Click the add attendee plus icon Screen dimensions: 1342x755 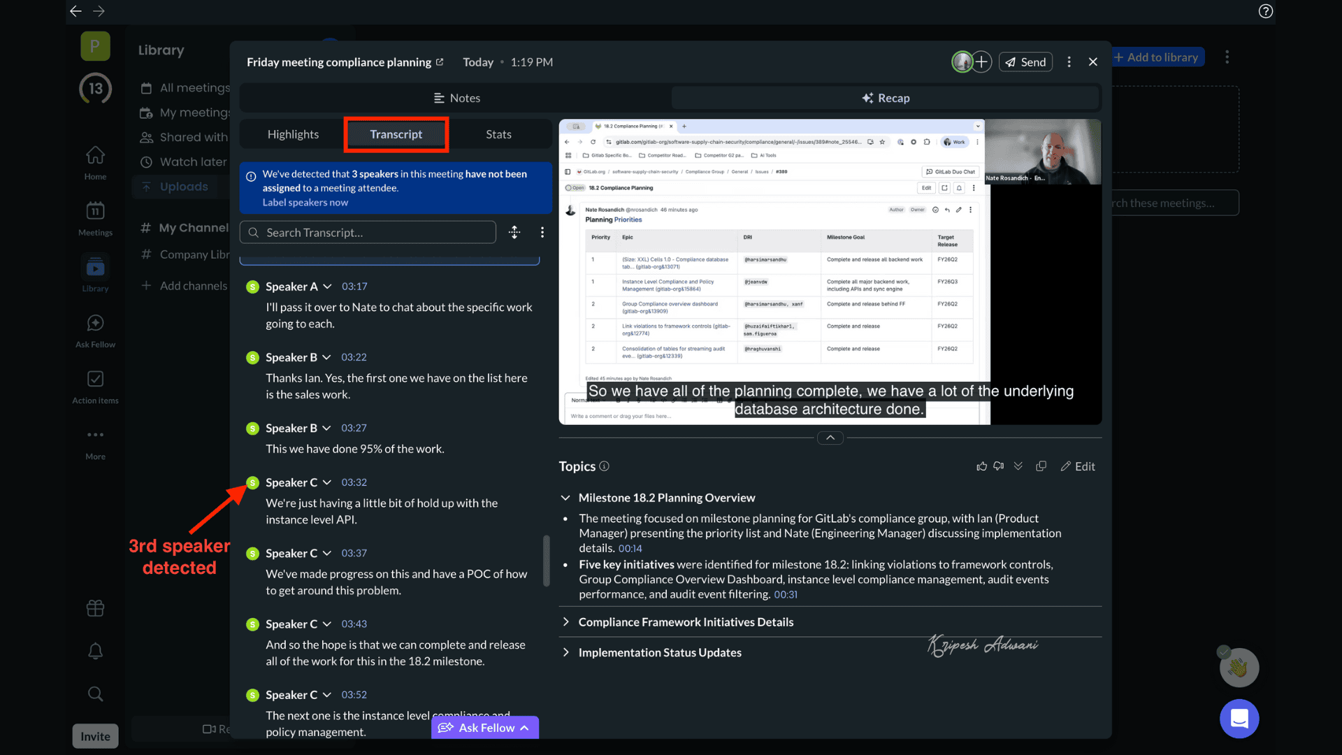(x=981, y=62)
